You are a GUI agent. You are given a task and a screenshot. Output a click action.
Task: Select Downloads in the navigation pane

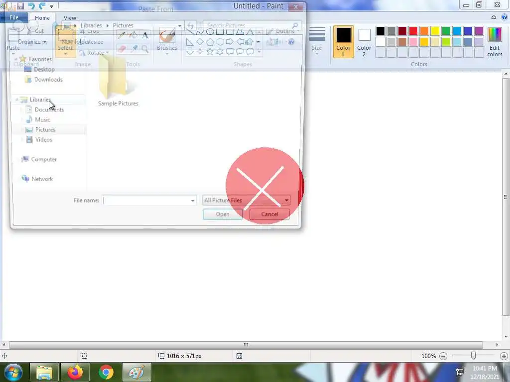tap(48, 80)
